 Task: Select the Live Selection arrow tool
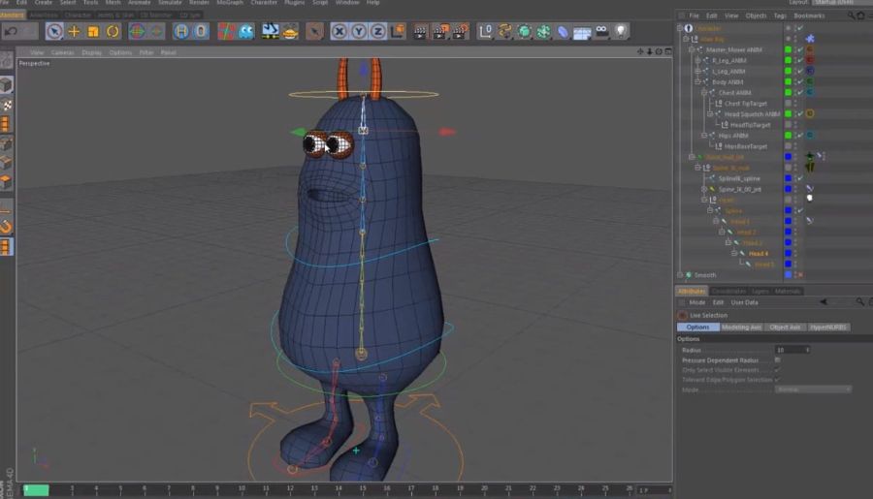click(54, 31)
